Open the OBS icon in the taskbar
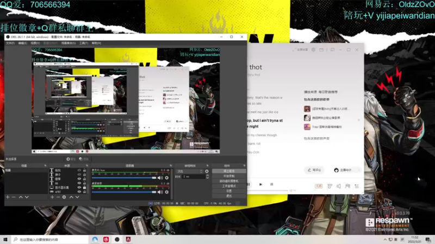 [117, 239]
